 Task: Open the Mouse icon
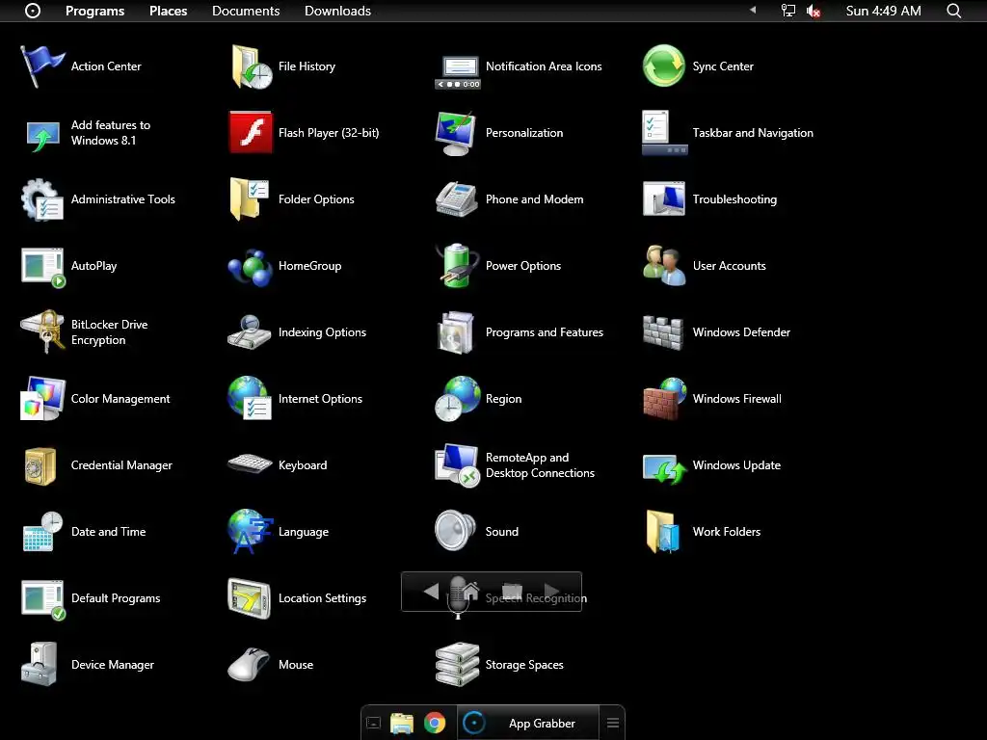[x=249, y=665]
